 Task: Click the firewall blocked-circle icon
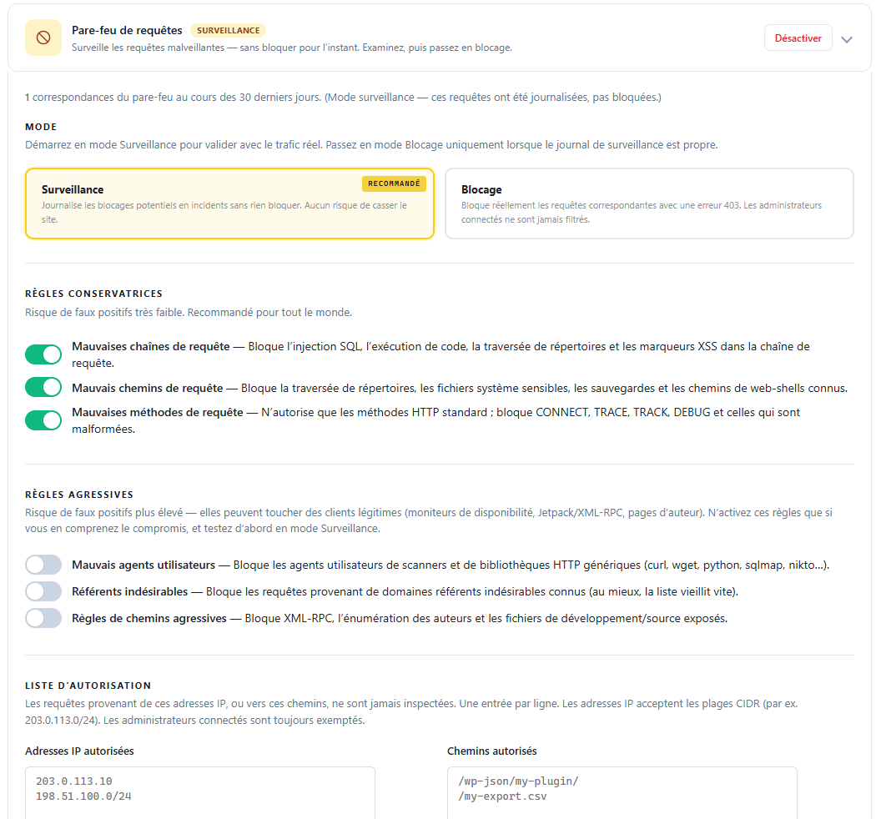43,38
